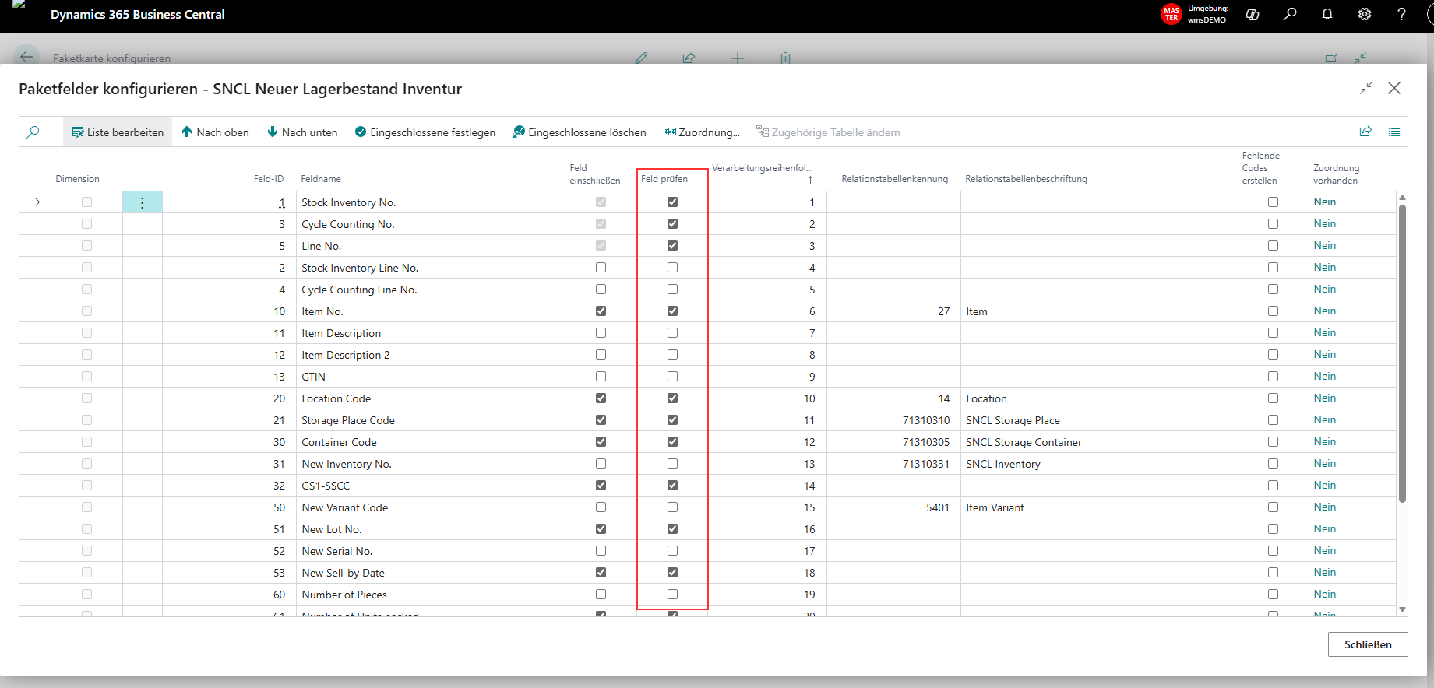The image size is (1434, 688).
Task: Click the edit pencil on the background page
Action: coord(641,58)
